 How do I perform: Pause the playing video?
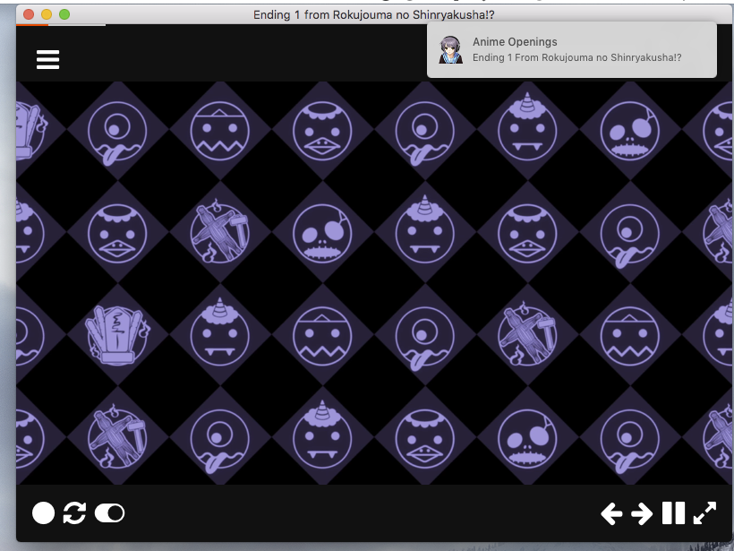click(674, 513)
